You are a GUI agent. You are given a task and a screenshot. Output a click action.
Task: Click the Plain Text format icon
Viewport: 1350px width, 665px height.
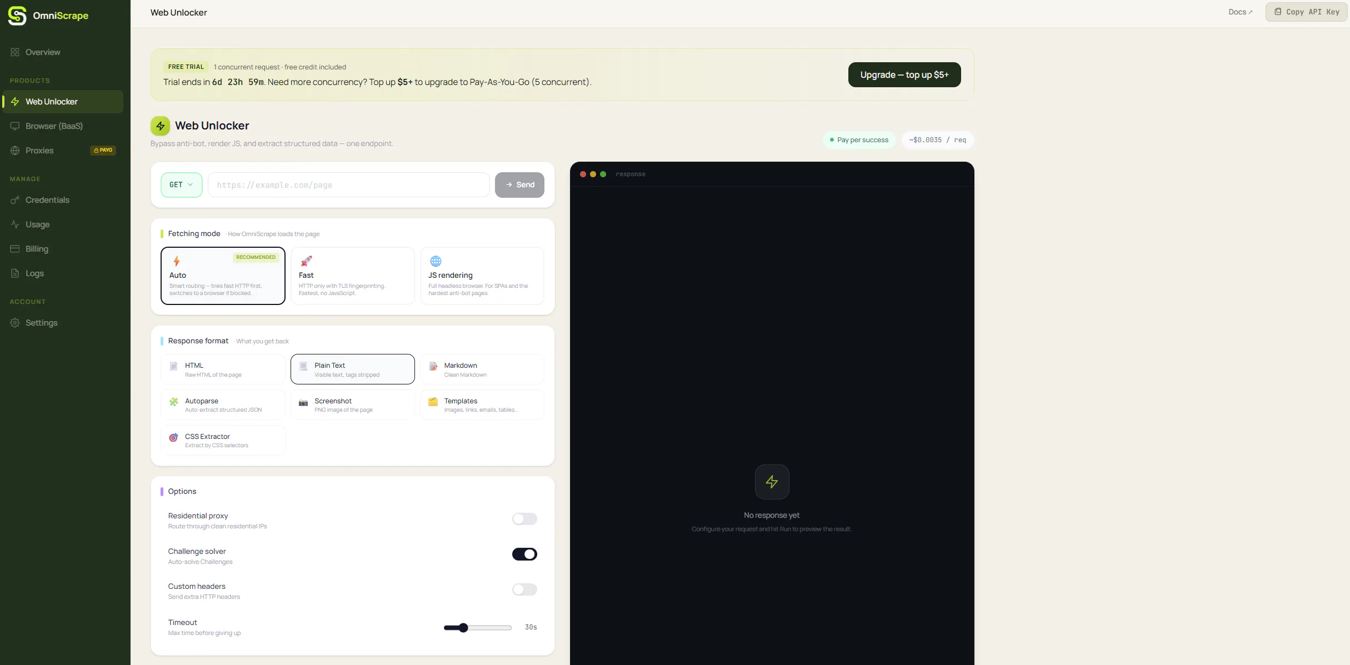coord(303,366)
